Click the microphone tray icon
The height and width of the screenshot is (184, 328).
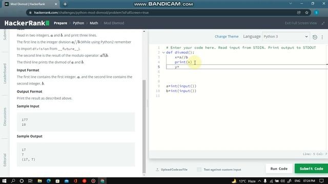click(265, 181)
